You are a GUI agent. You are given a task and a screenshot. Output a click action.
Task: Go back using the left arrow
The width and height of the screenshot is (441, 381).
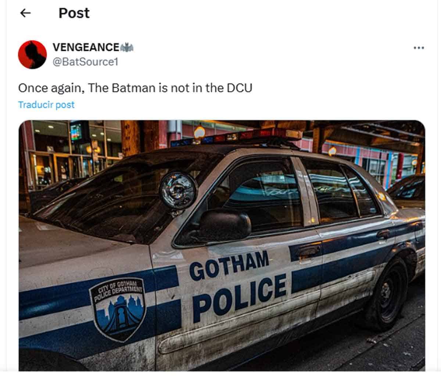pos(25,13)
